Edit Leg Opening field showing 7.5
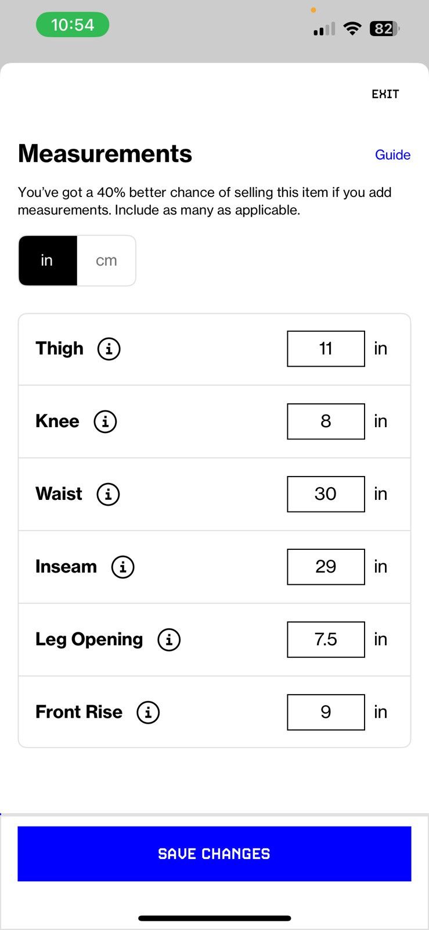This screenshot has height=930, width=429. [326, 639]
